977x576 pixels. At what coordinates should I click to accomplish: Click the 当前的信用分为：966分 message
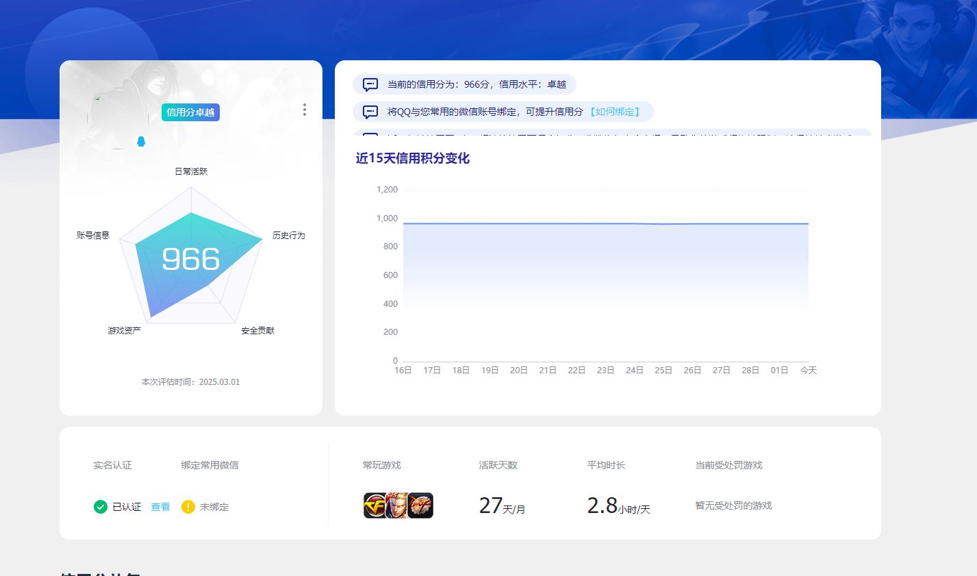(477, 84)
